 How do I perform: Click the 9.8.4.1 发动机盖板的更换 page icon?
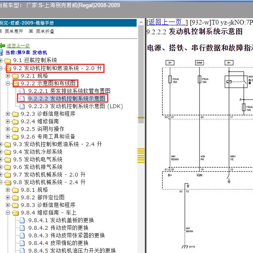22,220
